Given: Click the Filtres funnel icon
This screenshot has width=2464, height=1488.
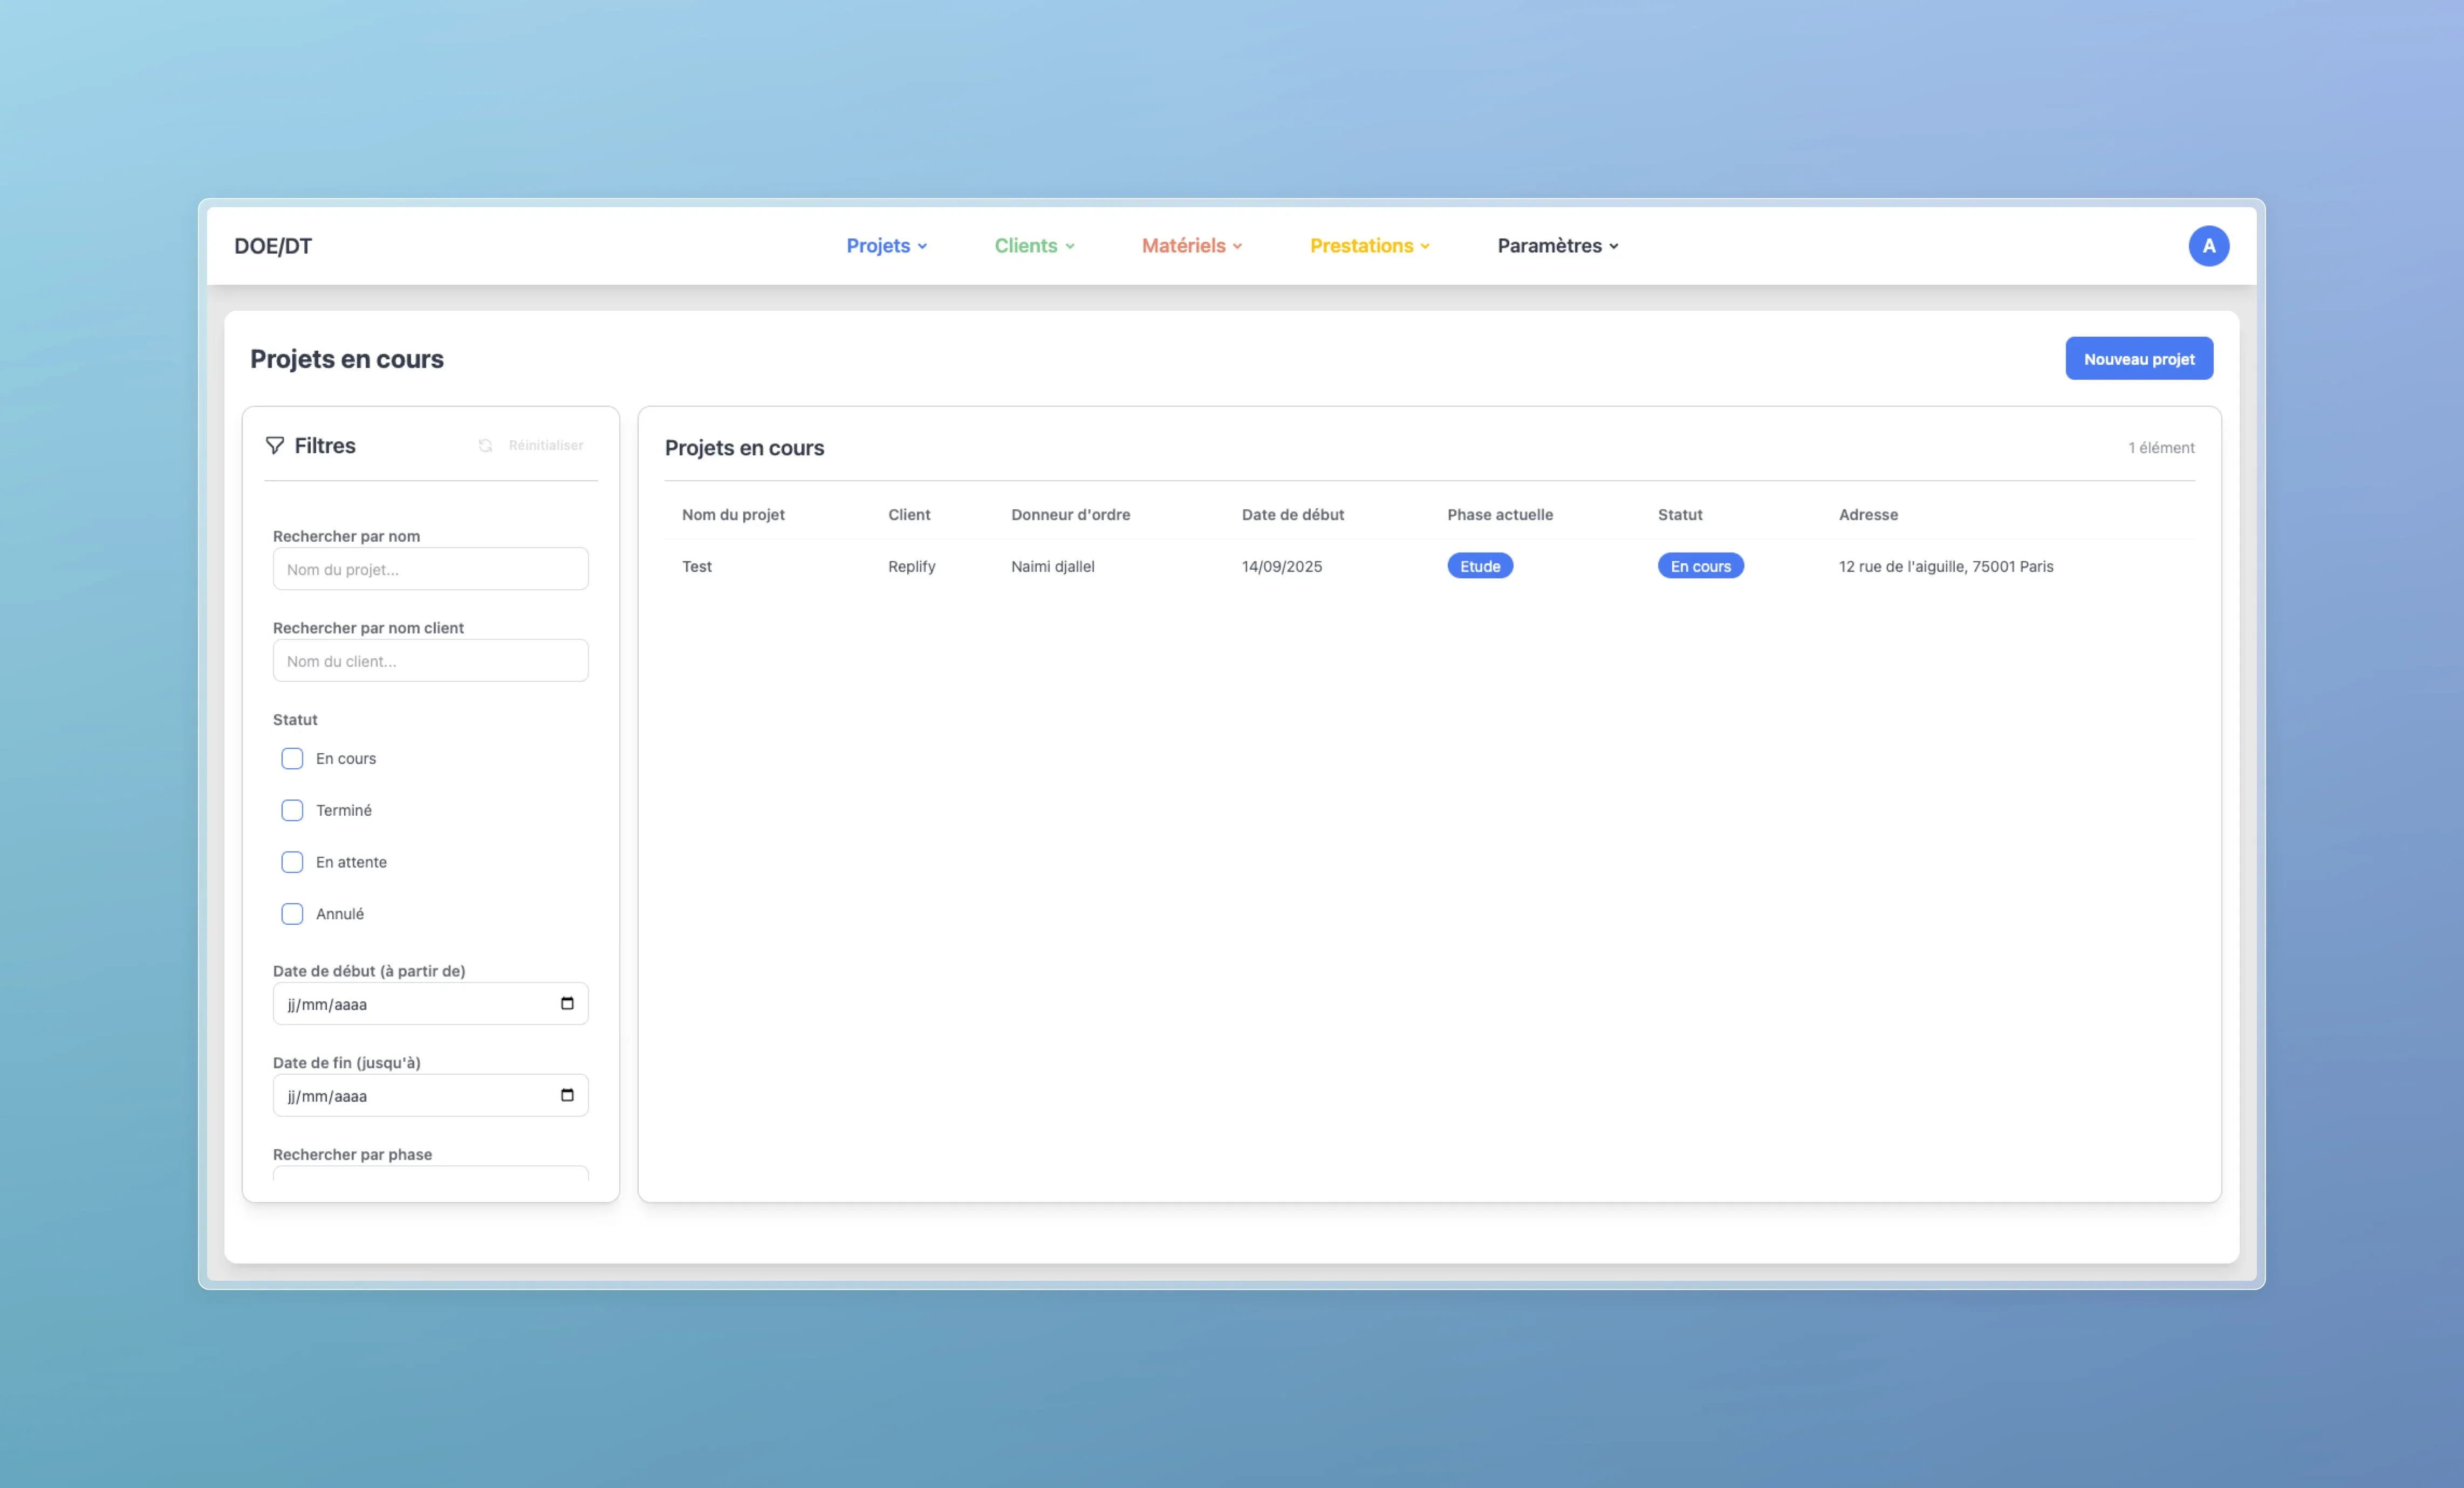Looking at the screenshot, I should click(274, 445).
